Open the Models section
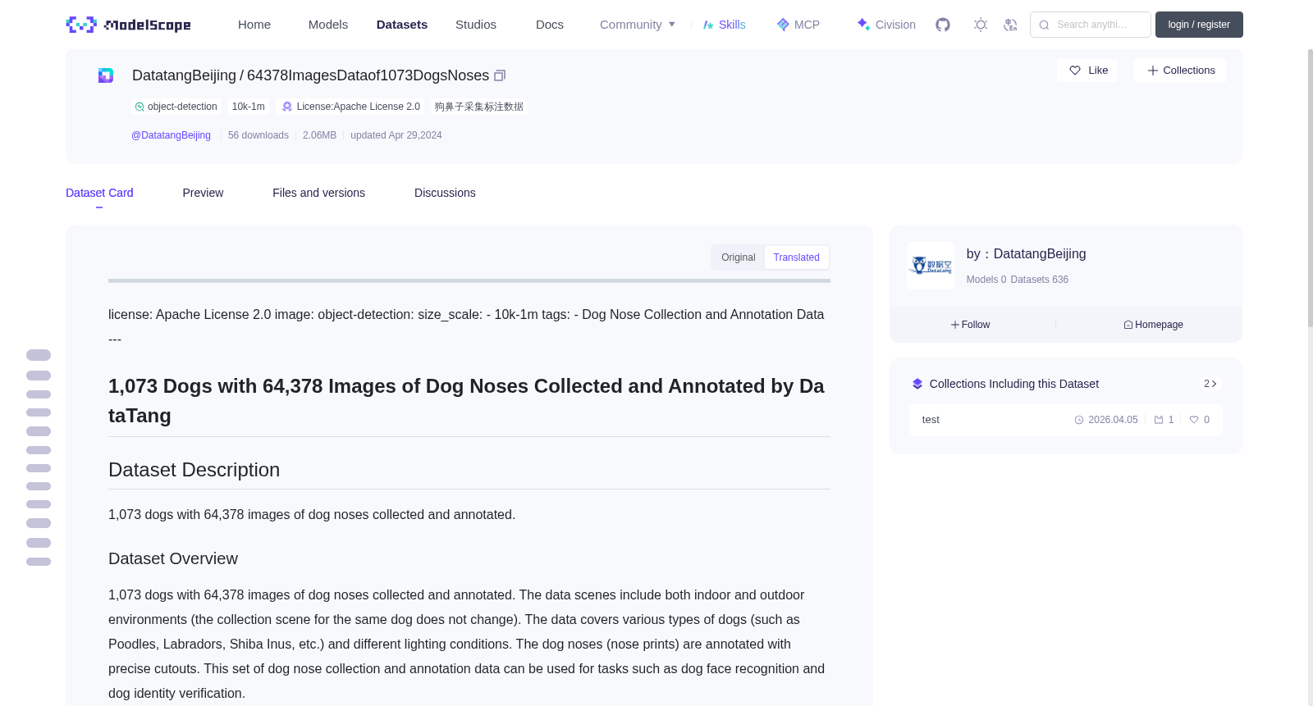The width and height of the screenshot is (1313, 706). 328,25
